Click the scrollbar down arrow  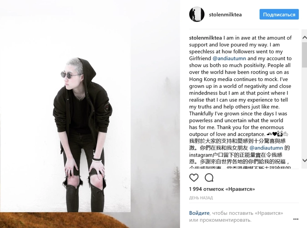point(304,160)
